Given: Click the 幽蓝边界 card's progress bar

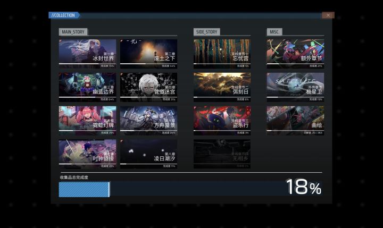Looking at the screenshot, I should tap(87, 97).
